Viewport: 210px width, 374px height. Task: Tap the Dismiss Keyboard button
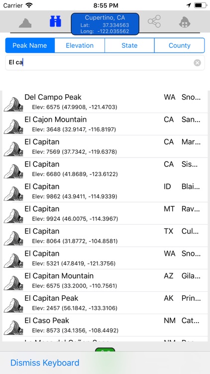point(45,363)
